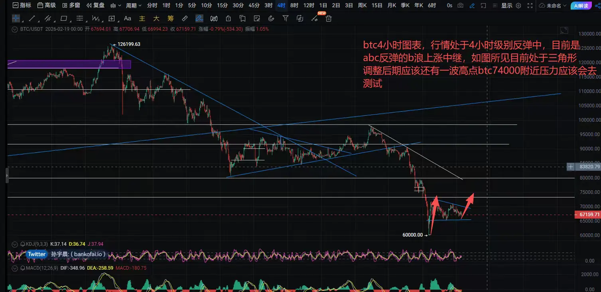The image size is (601, 292).
Task: Click the add panel layout icon
Action: [x=484, y=6]
